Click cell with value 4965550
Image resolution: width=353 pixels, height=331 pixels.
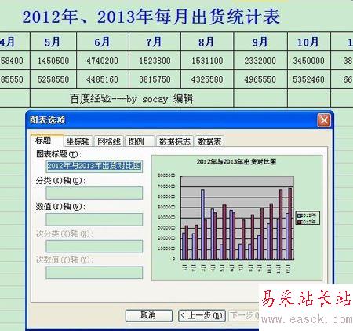tap(260, 79)
